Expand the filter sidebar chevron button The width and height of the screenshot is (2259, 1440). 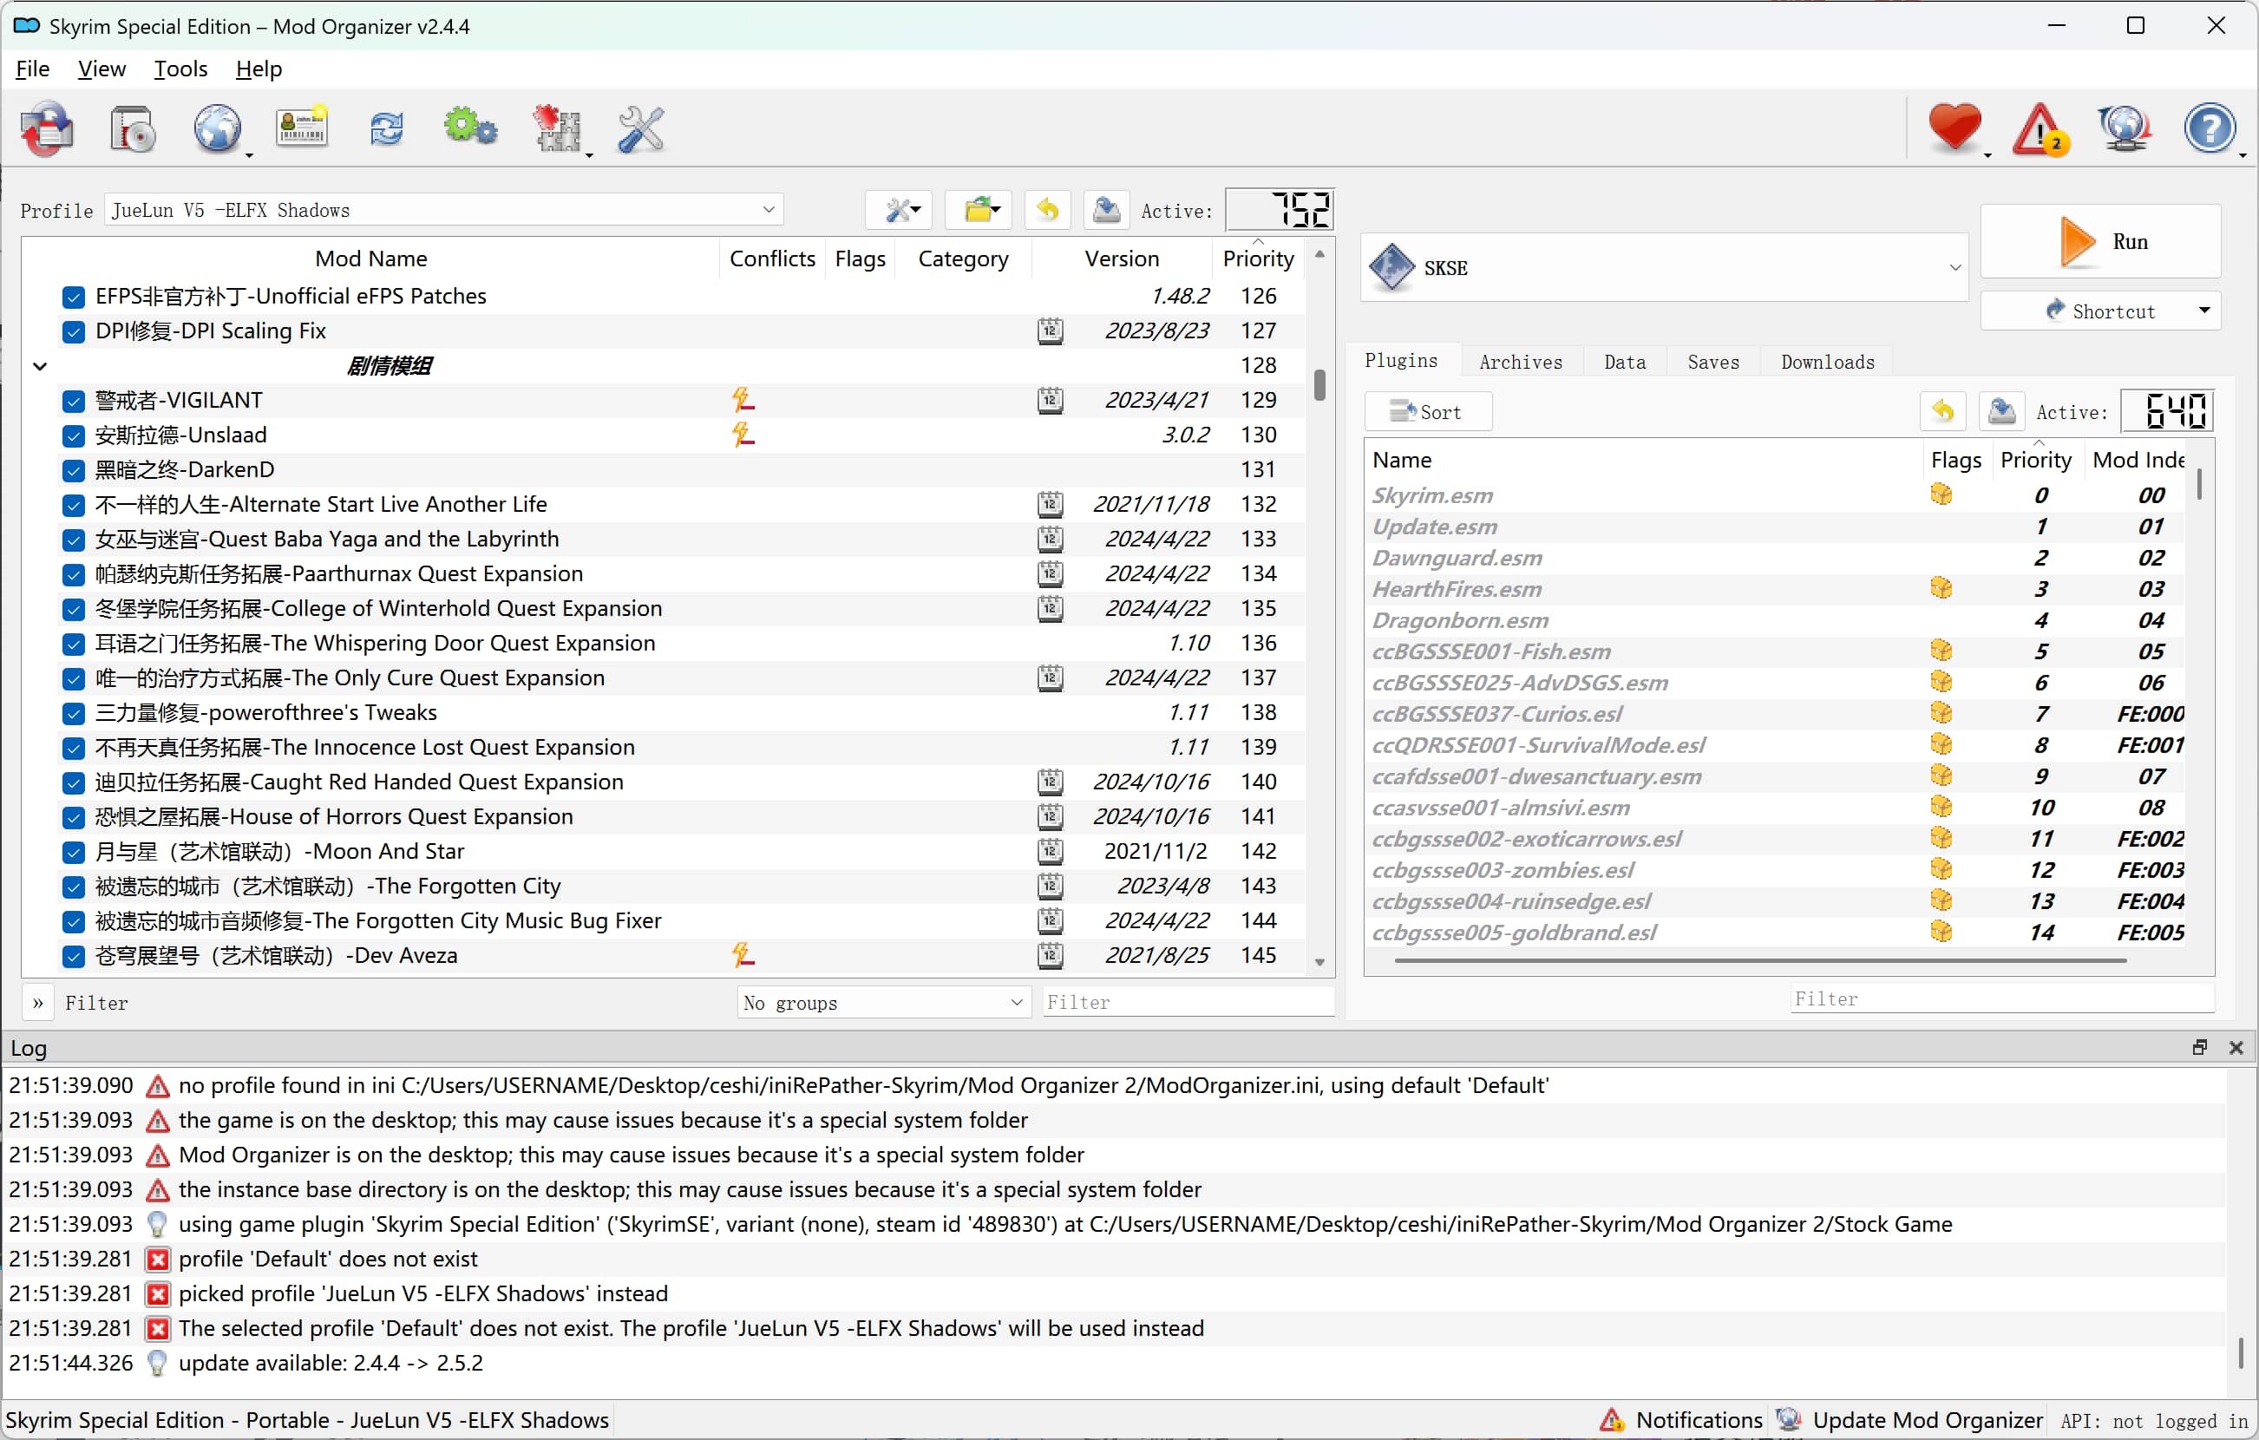38,1002
